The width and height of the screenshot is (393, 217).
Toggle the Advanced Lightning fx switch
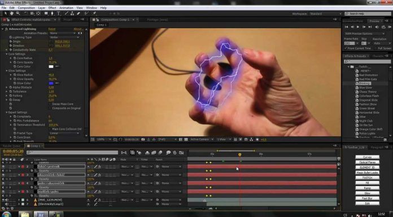(7, 29)
